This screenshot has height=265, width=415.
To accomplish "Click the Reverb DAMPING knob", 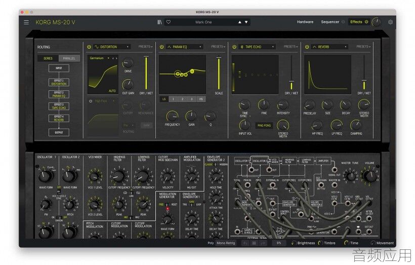I will (x=356, y=125).
